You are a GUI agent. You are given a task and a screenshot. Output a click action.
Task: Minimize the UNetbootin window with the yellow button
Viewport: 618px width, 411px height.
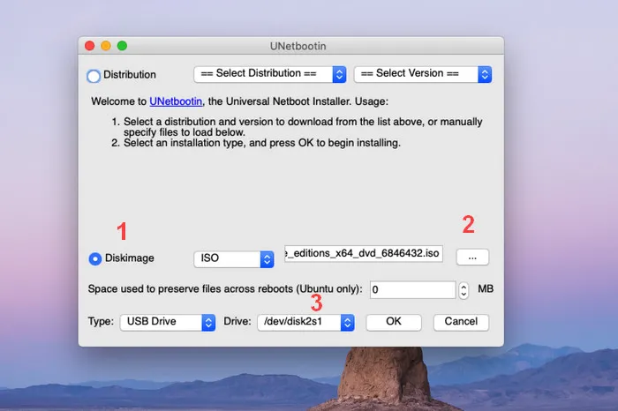click(106, 46)
